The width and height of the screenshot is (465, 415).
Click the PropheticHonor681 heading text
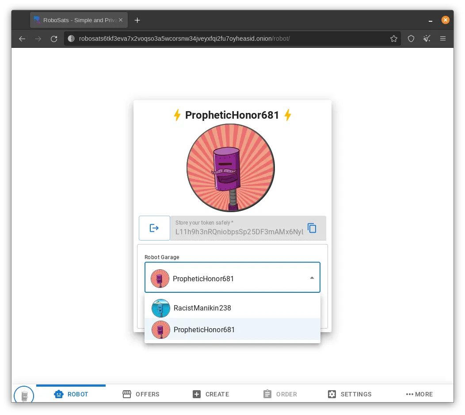click(x=232, y=115)
